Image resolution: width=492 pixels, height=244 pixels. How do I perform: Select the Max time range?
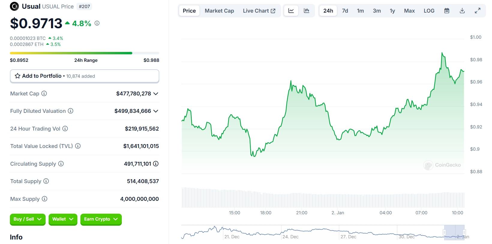tap(409, 11)
